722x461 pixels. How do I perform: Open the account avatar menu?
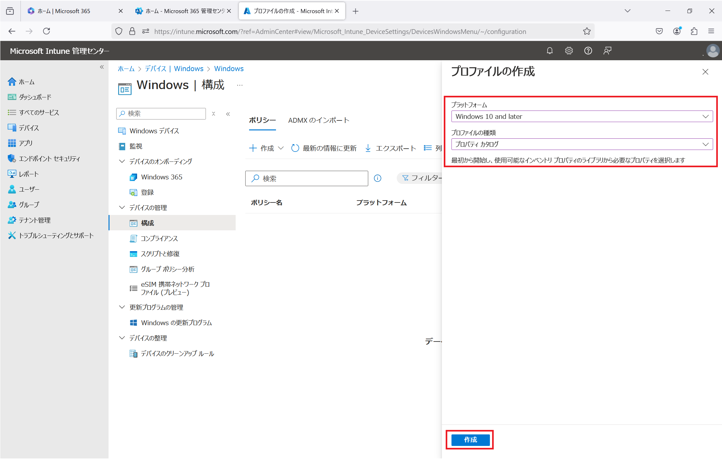click(x=713, y=51)
